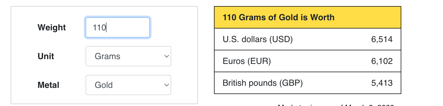Click the blank area under the Metal label
This screenshot has height=106, width=443.
pos(48,97)
